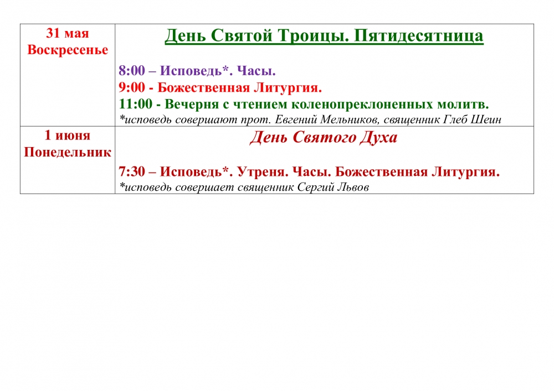Viewport: 554px width, 391px height.
Task: Click the red "9:00 - Божественная Литургия" line
Action: 220,87
